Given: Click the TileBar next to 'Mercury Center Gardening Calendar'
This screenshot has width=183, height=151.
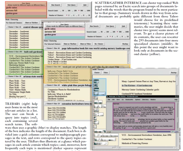Looking at the screenshot, I should click(96, 90).
